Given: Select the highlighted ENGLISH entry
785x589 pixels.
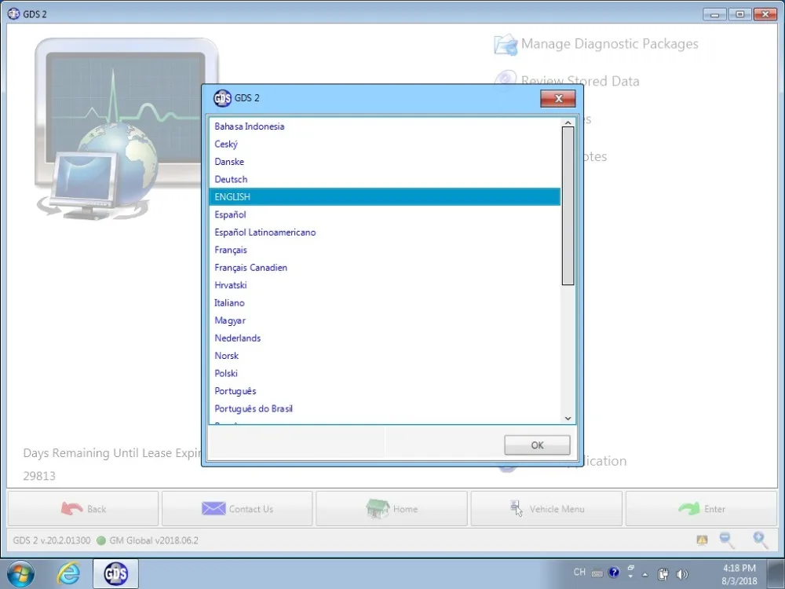Looking at the screenshot, I should 385,197.
